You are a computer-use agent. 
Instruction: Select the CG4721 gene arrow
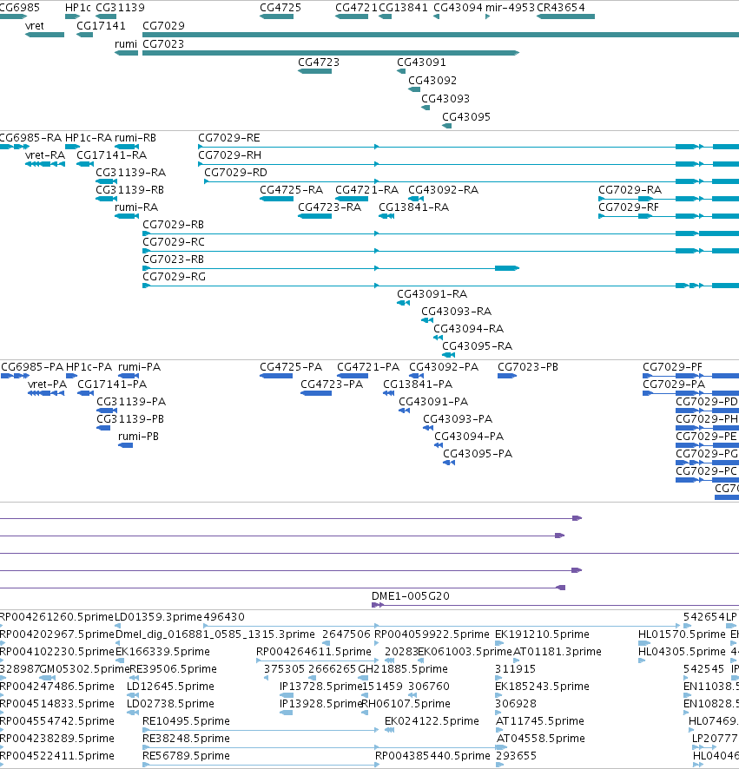point(352,16)
